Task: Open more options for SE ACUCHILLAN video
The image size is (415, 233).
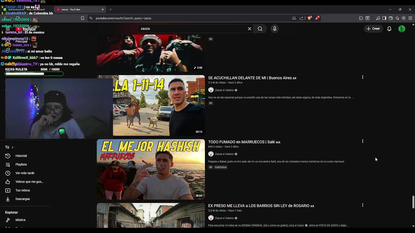Action: (x=362, y=77)
